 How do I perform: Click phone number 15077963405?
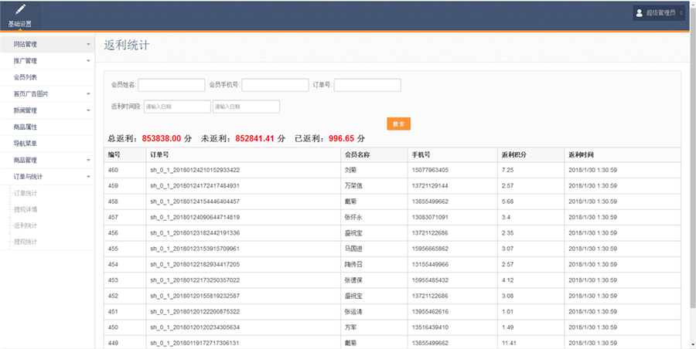[430, 170]
